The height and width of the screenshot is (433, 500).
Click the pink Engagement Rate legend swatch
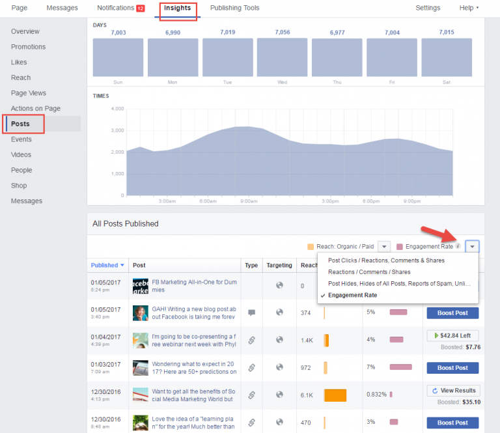pyautogui.click(x=399, y=247)
